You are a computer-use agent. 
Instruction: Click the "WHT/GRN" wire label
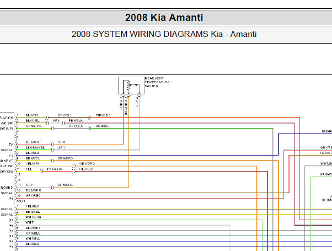pyautogui.click(x=33, y=217)
